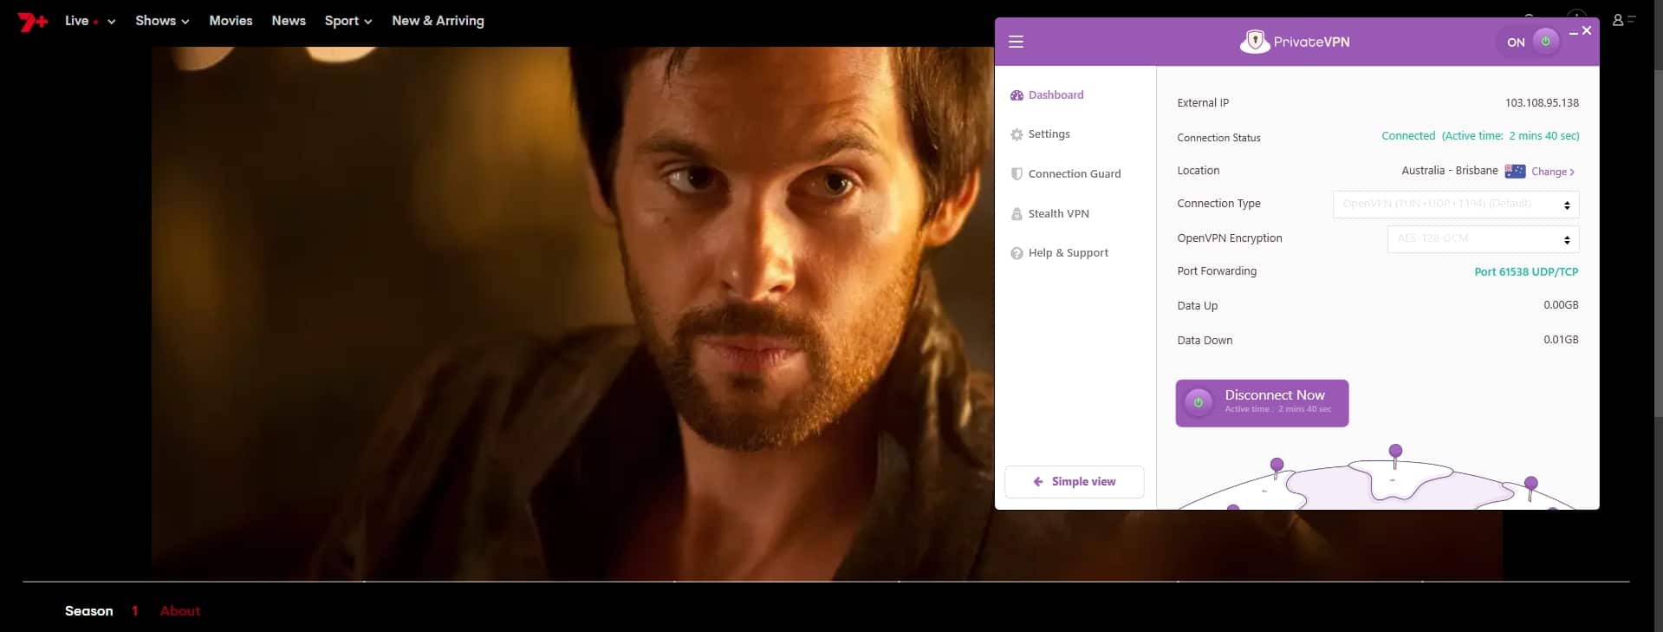Open the Connection Type dropdown
1663x632 pixels.
coord(1456,205)
